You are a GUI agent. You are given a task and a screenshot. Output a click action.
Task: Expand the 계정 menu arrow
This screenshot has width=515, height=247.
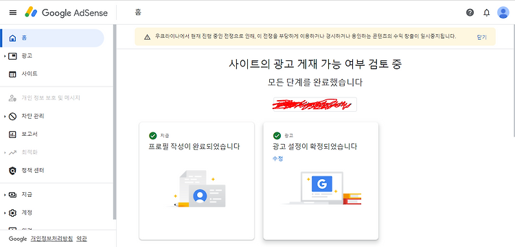tap(5, 213)
